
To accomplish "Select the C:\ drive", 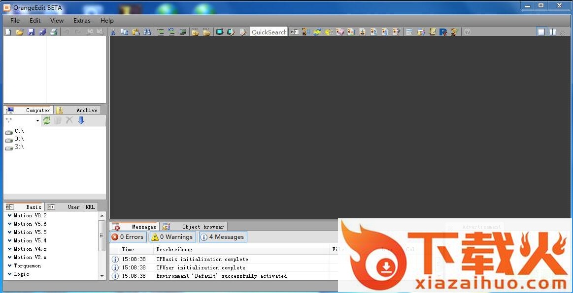I will [15, 131].
